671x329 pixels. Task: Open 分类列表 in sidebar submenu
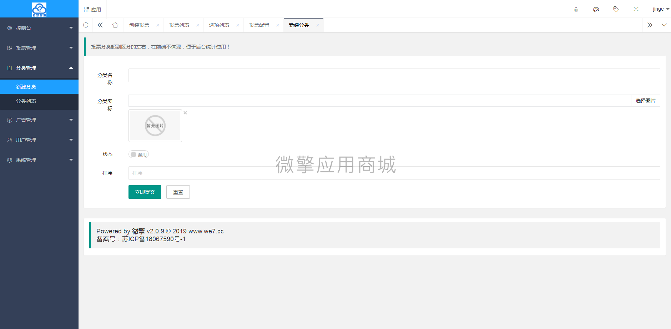click(39, 101)
